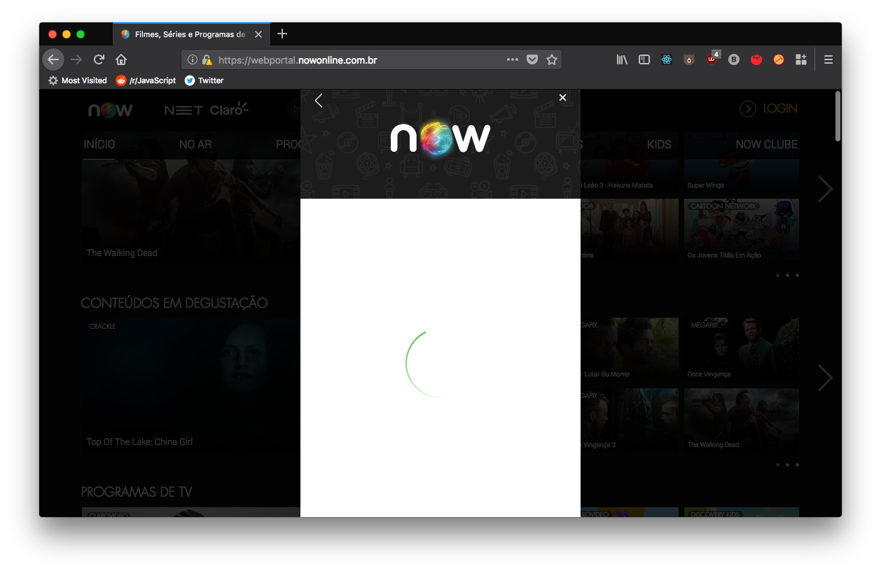Open uBlock extension with badge 4

pyautogui.click(x=712, y=59)
